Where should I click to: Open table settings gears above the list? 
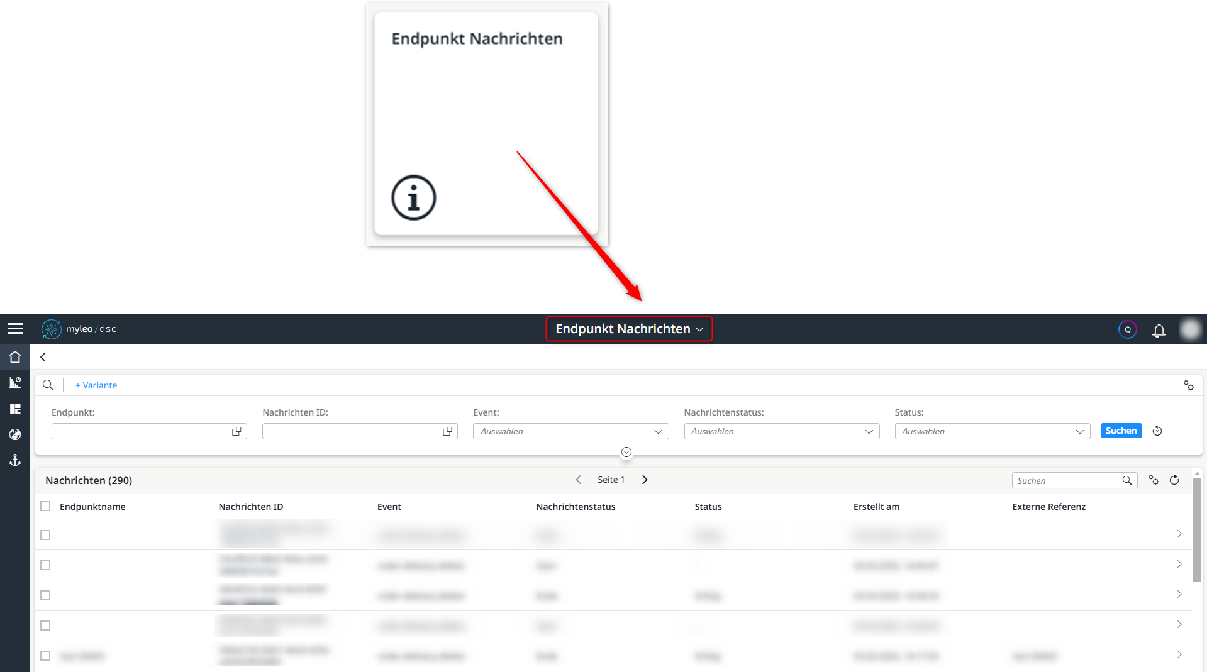click(1154, 480)
